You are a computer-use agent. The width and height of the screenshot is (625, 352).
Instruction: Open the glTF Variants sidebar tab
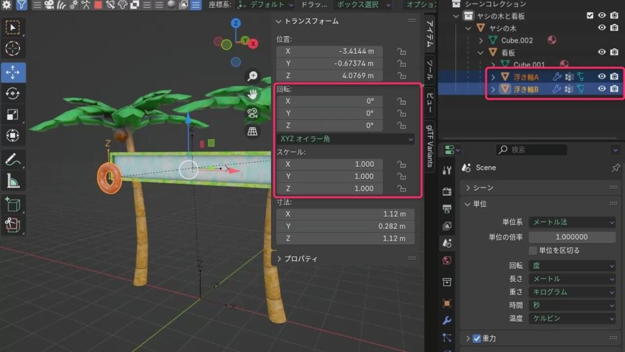(430, 145)
